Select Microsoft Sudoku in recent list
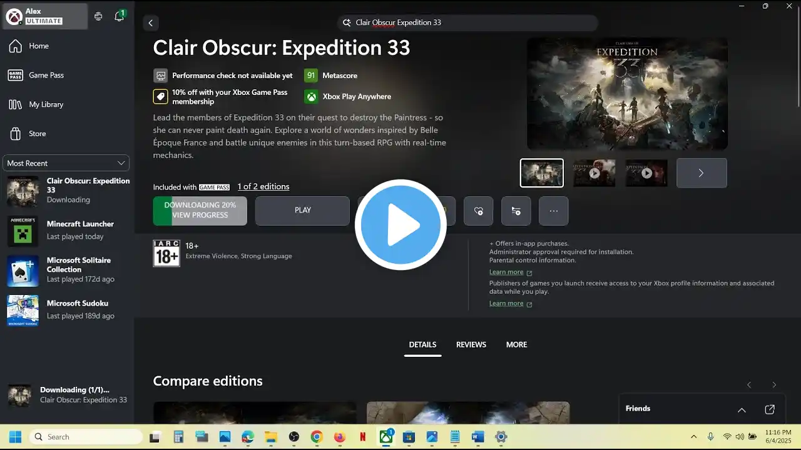The width and height of the screenshot is (801, 450). point(68,310)
